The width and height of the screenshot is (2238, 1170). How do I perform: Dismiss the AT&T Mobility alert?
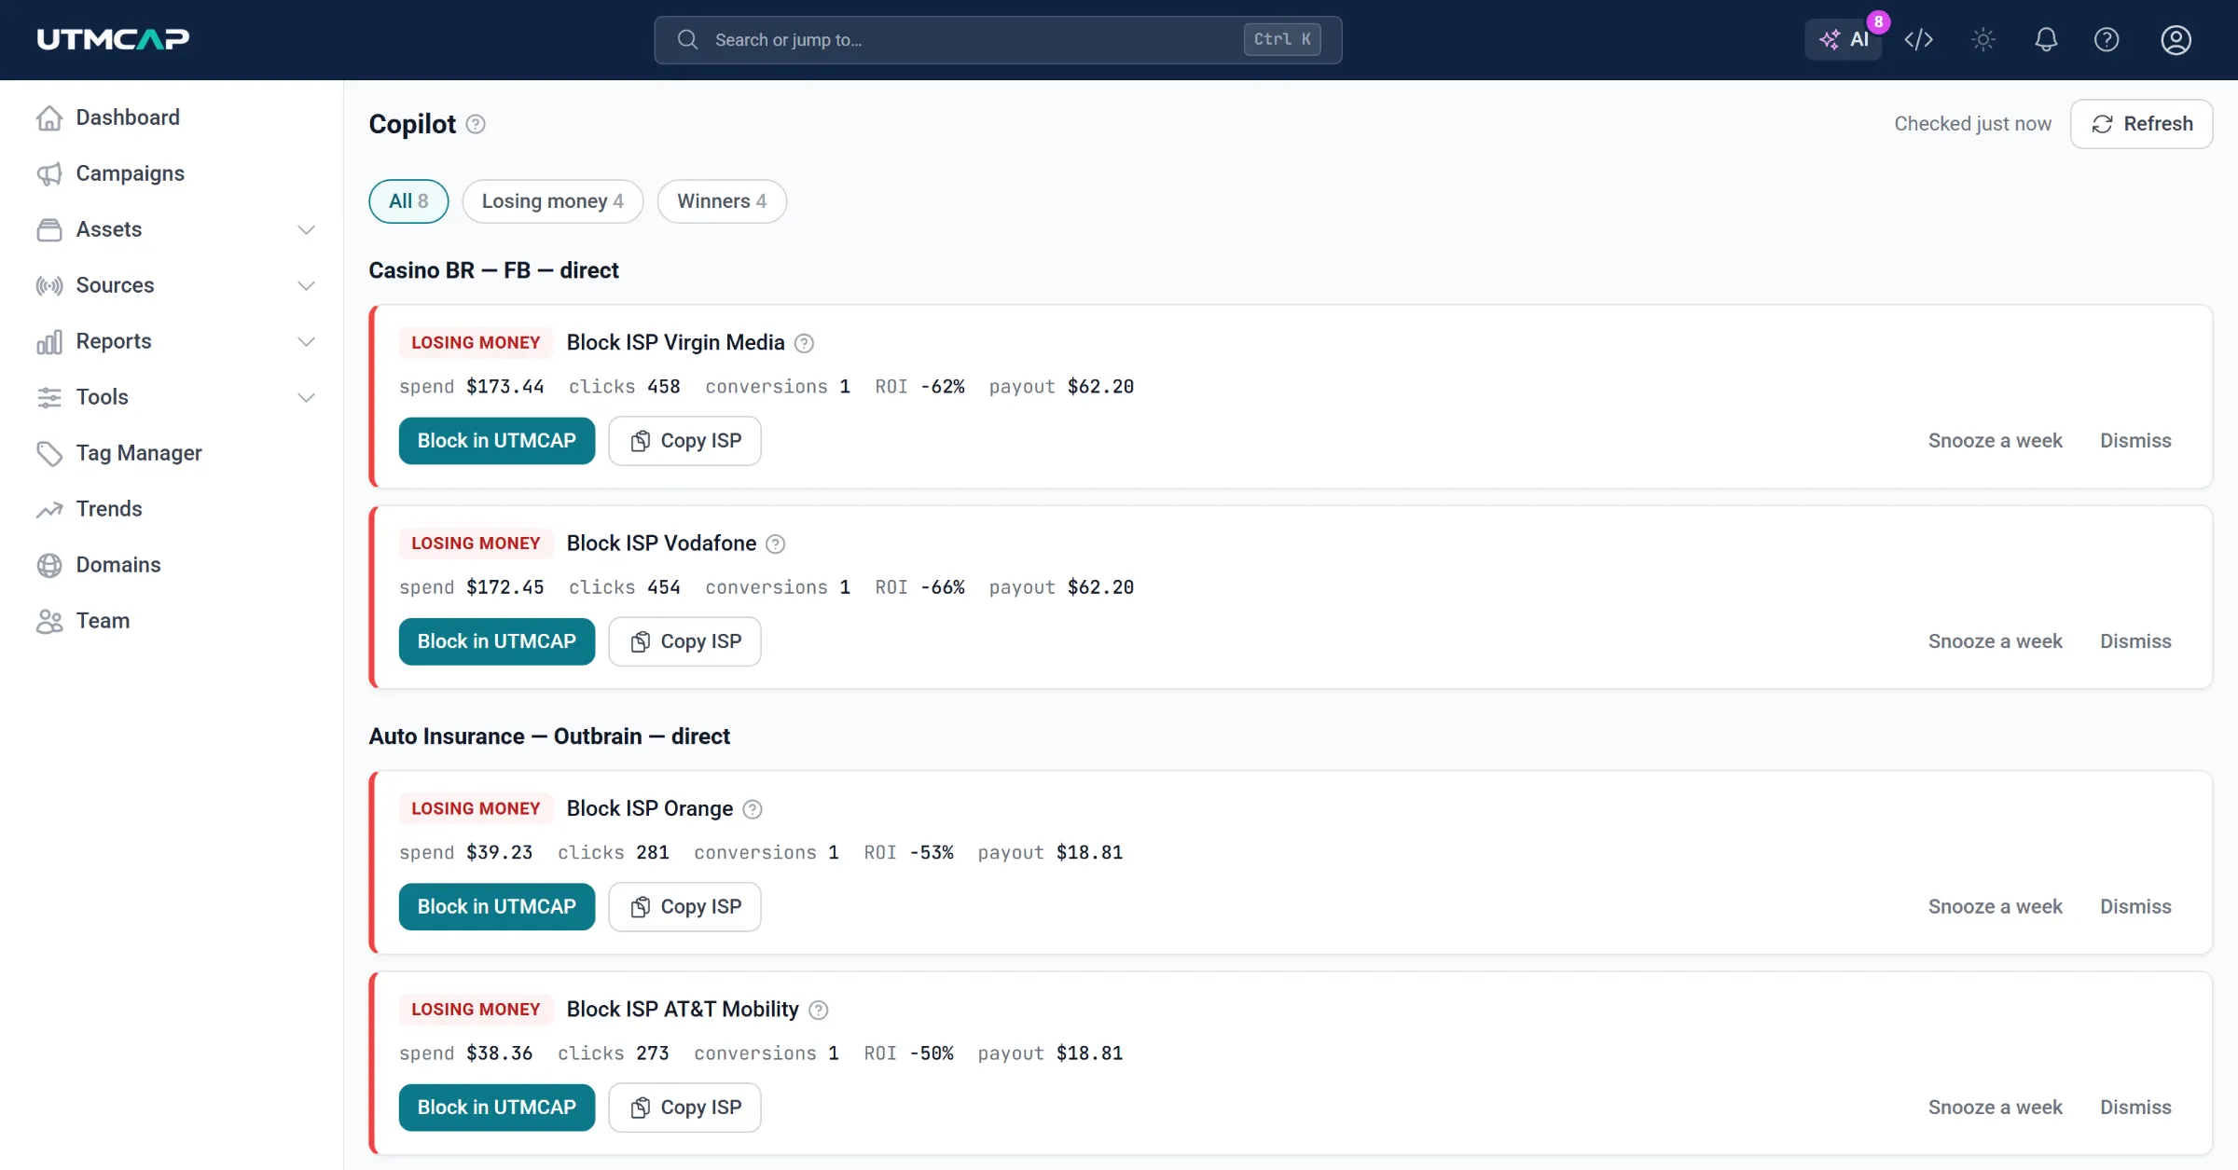tap(2135, 1108)
